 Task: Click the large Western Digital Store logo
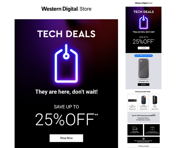click(67, 9)
